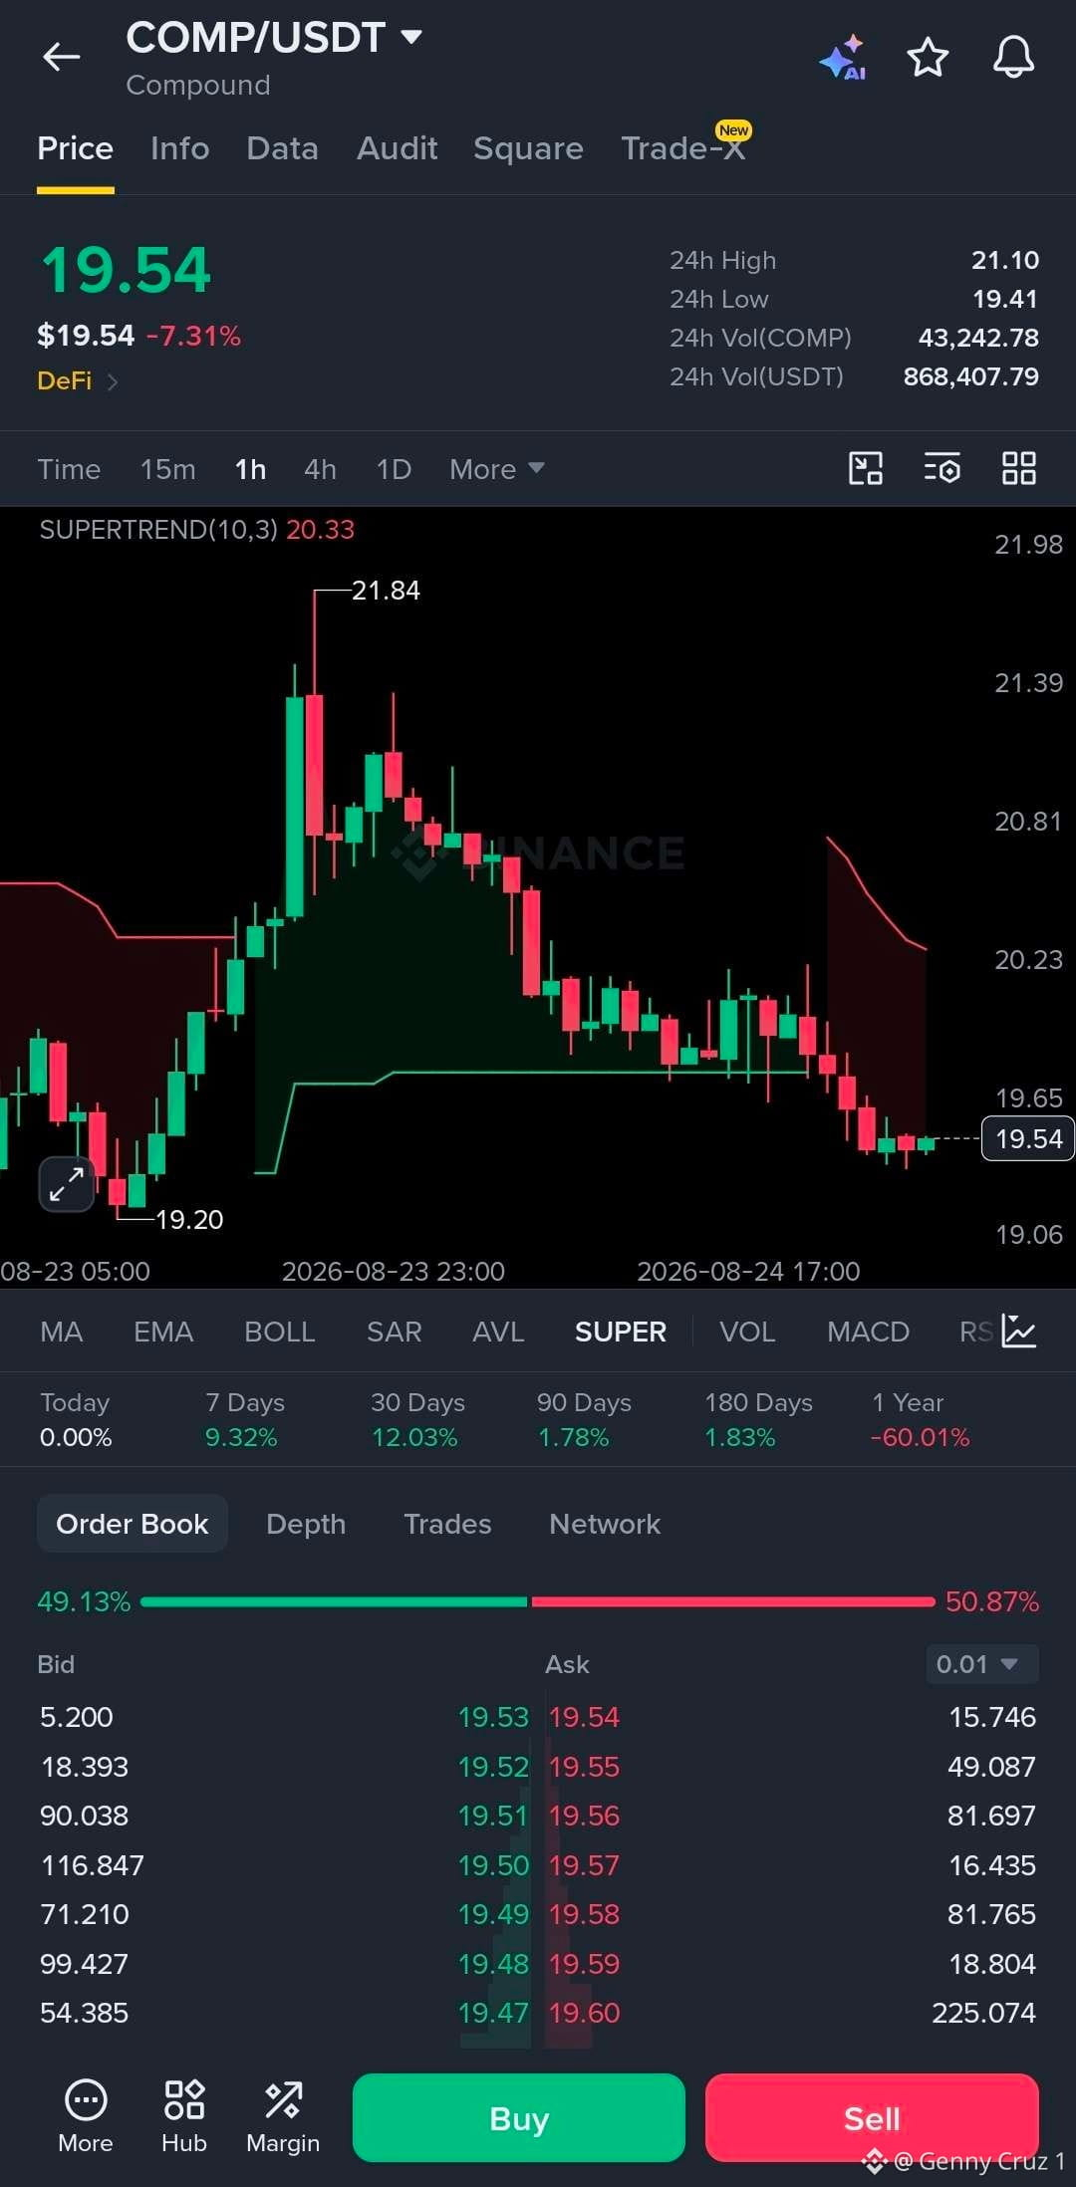Select the 4h interval
The image size is (1076, 2187).
[320, 469]
